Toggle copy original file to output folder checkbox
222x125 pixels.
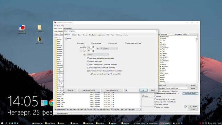point(91,74)
